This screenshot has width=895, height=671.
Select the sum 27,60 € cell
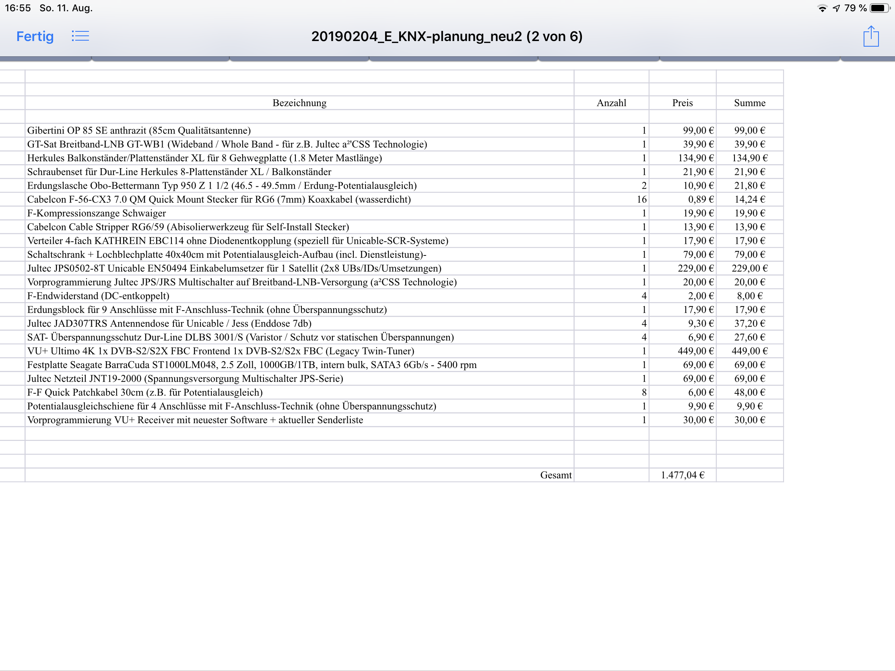750,337
